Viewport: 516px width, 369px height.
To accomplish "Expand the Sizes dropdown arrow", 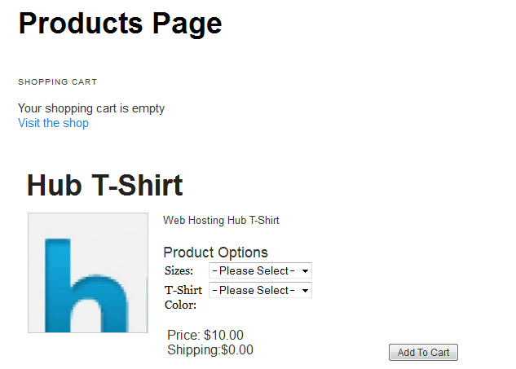I will [x=305, y=270].
